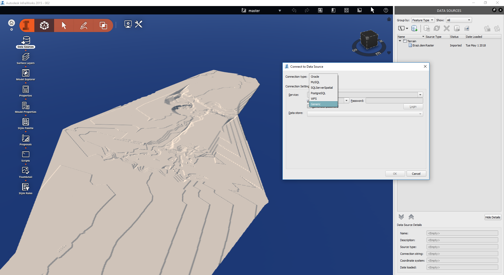Image resolution: width=504 pixels, height=275 pixels.
Task: Add a new database data source
Action: pyautogui.click(x=415, y=28)
